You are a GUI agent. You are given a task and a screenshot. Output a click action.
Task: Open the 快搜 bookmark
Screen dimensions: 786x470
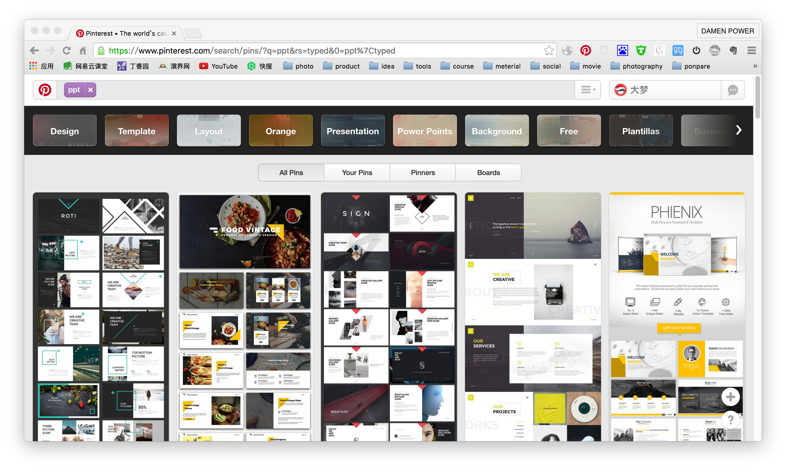[260, 66]
